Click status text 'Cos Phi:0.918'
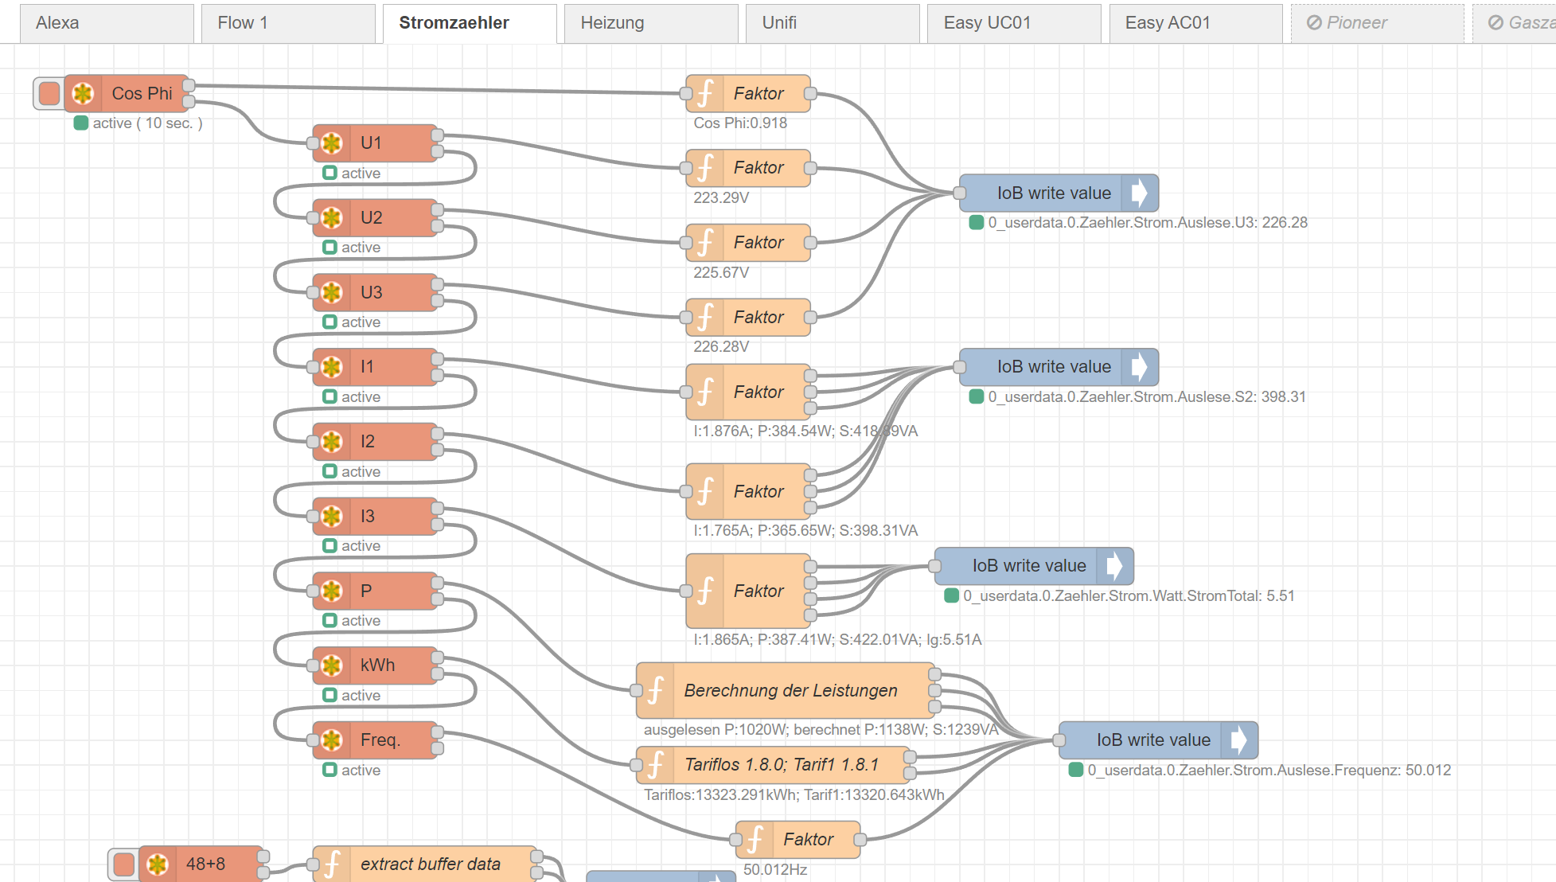Screen dimensions: 1556x882 (x=740, y=123)
